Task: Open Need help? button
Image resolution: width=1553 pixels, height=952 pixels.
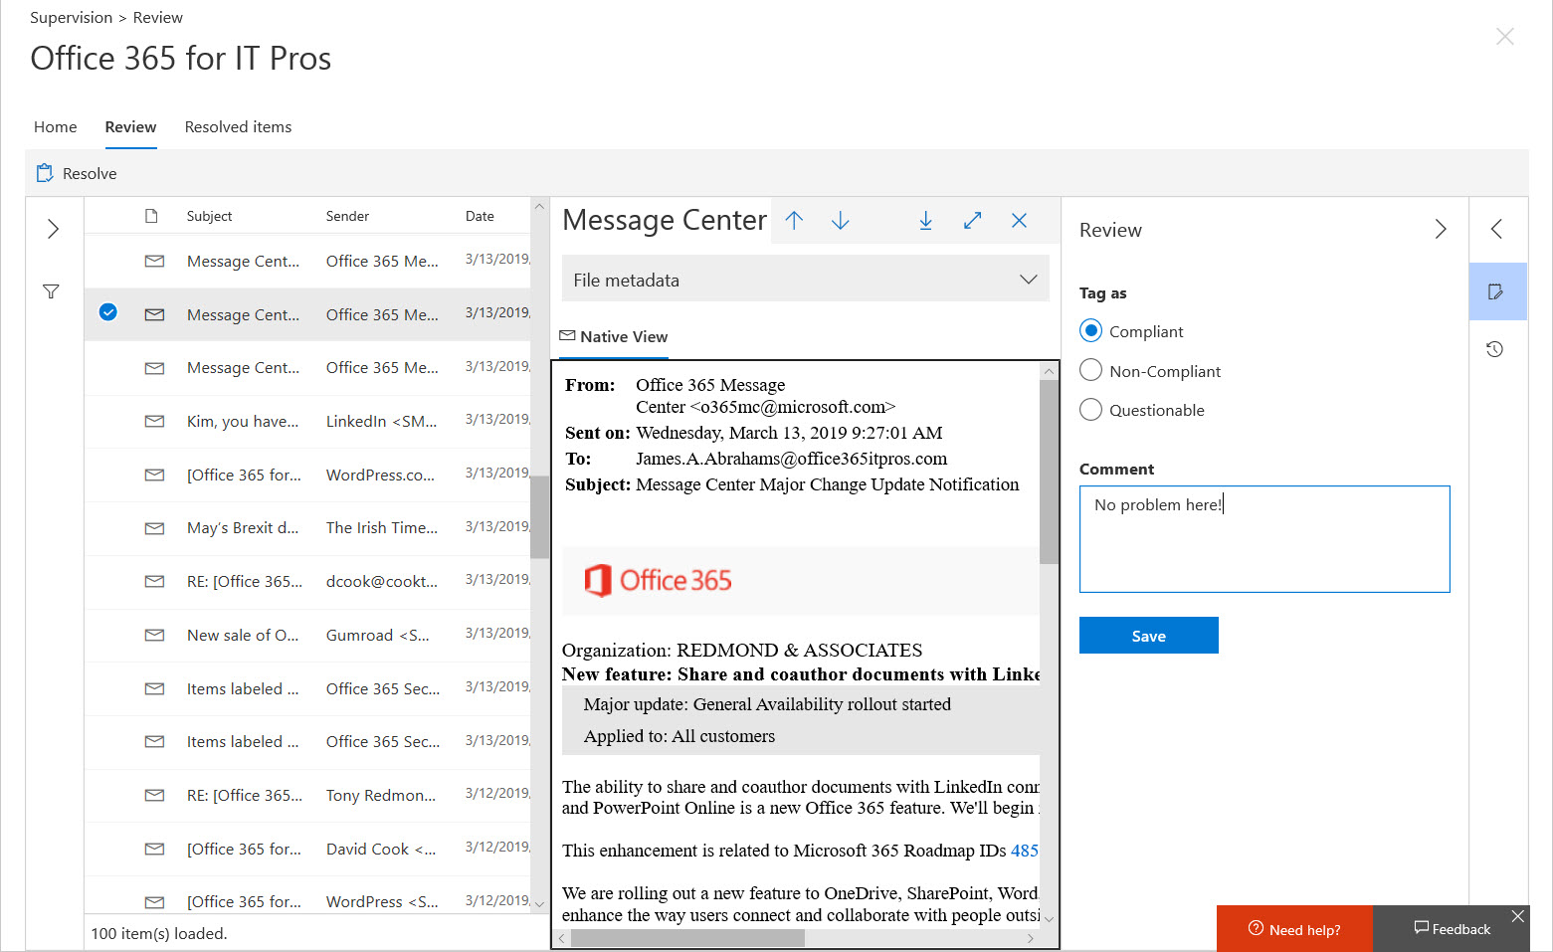Action: 1294,929
